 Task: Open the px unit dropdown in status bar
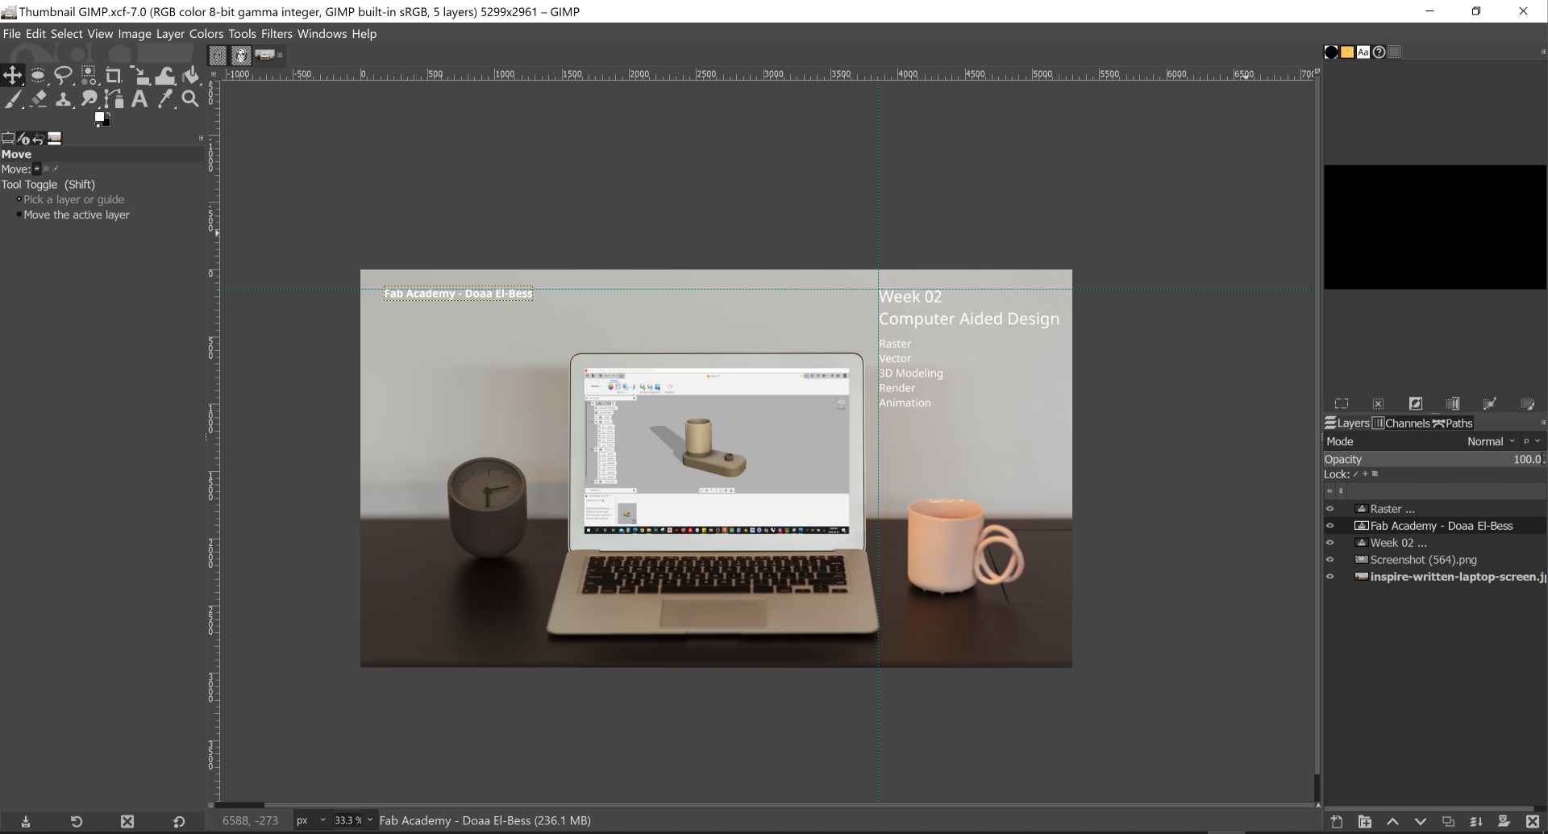tap(311, 820)
